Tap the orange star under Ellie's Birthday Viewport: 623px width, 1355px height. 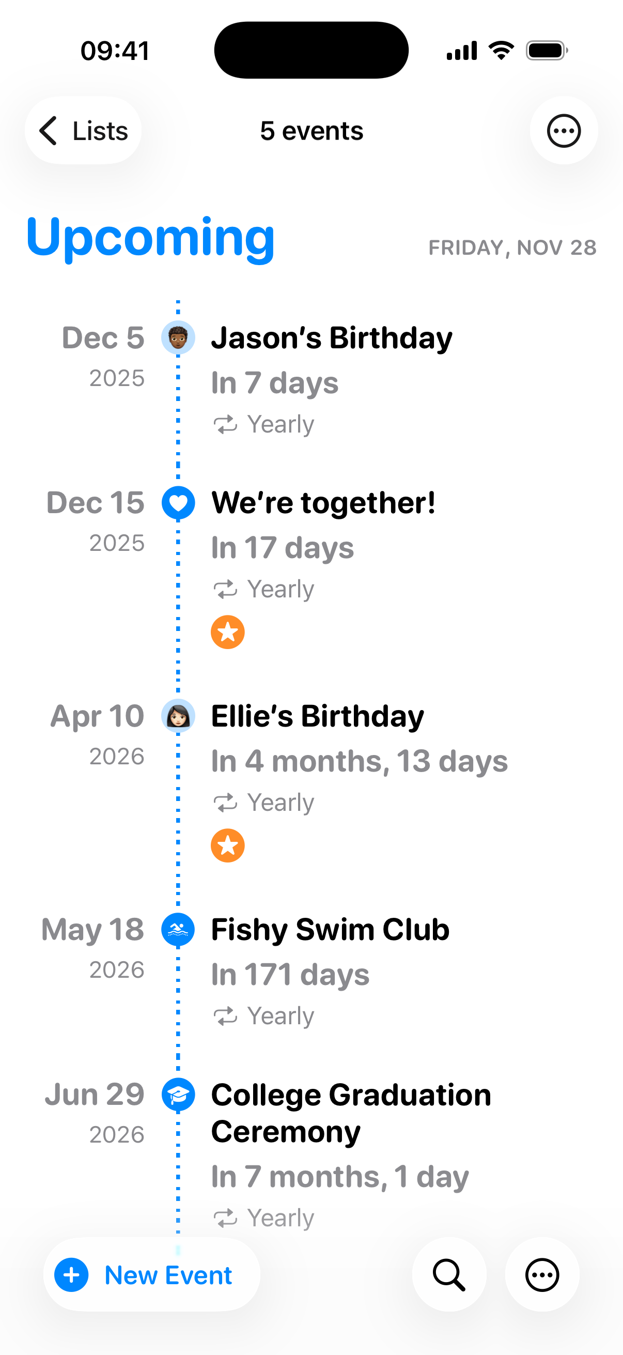228,846
